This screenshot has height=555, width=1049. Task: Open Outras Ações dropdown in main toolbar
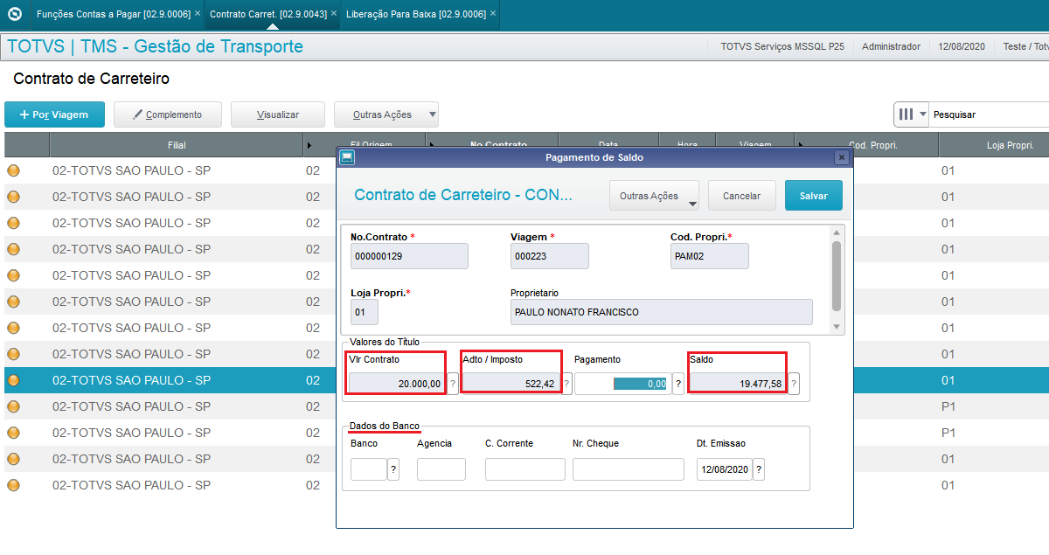point(386,114)
